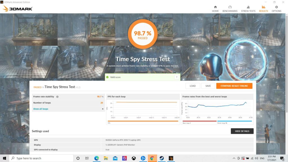
Task: Launch Steam from the taskbar
Action: (x=162, y=158)
